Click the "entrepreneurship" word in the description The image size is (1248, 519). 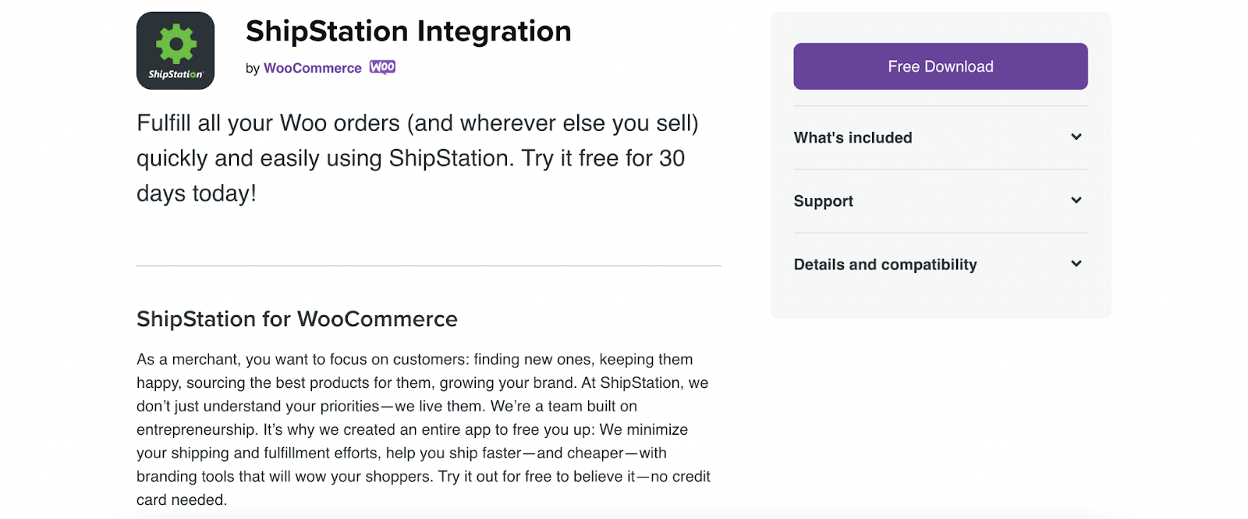(x=196, y=430)
